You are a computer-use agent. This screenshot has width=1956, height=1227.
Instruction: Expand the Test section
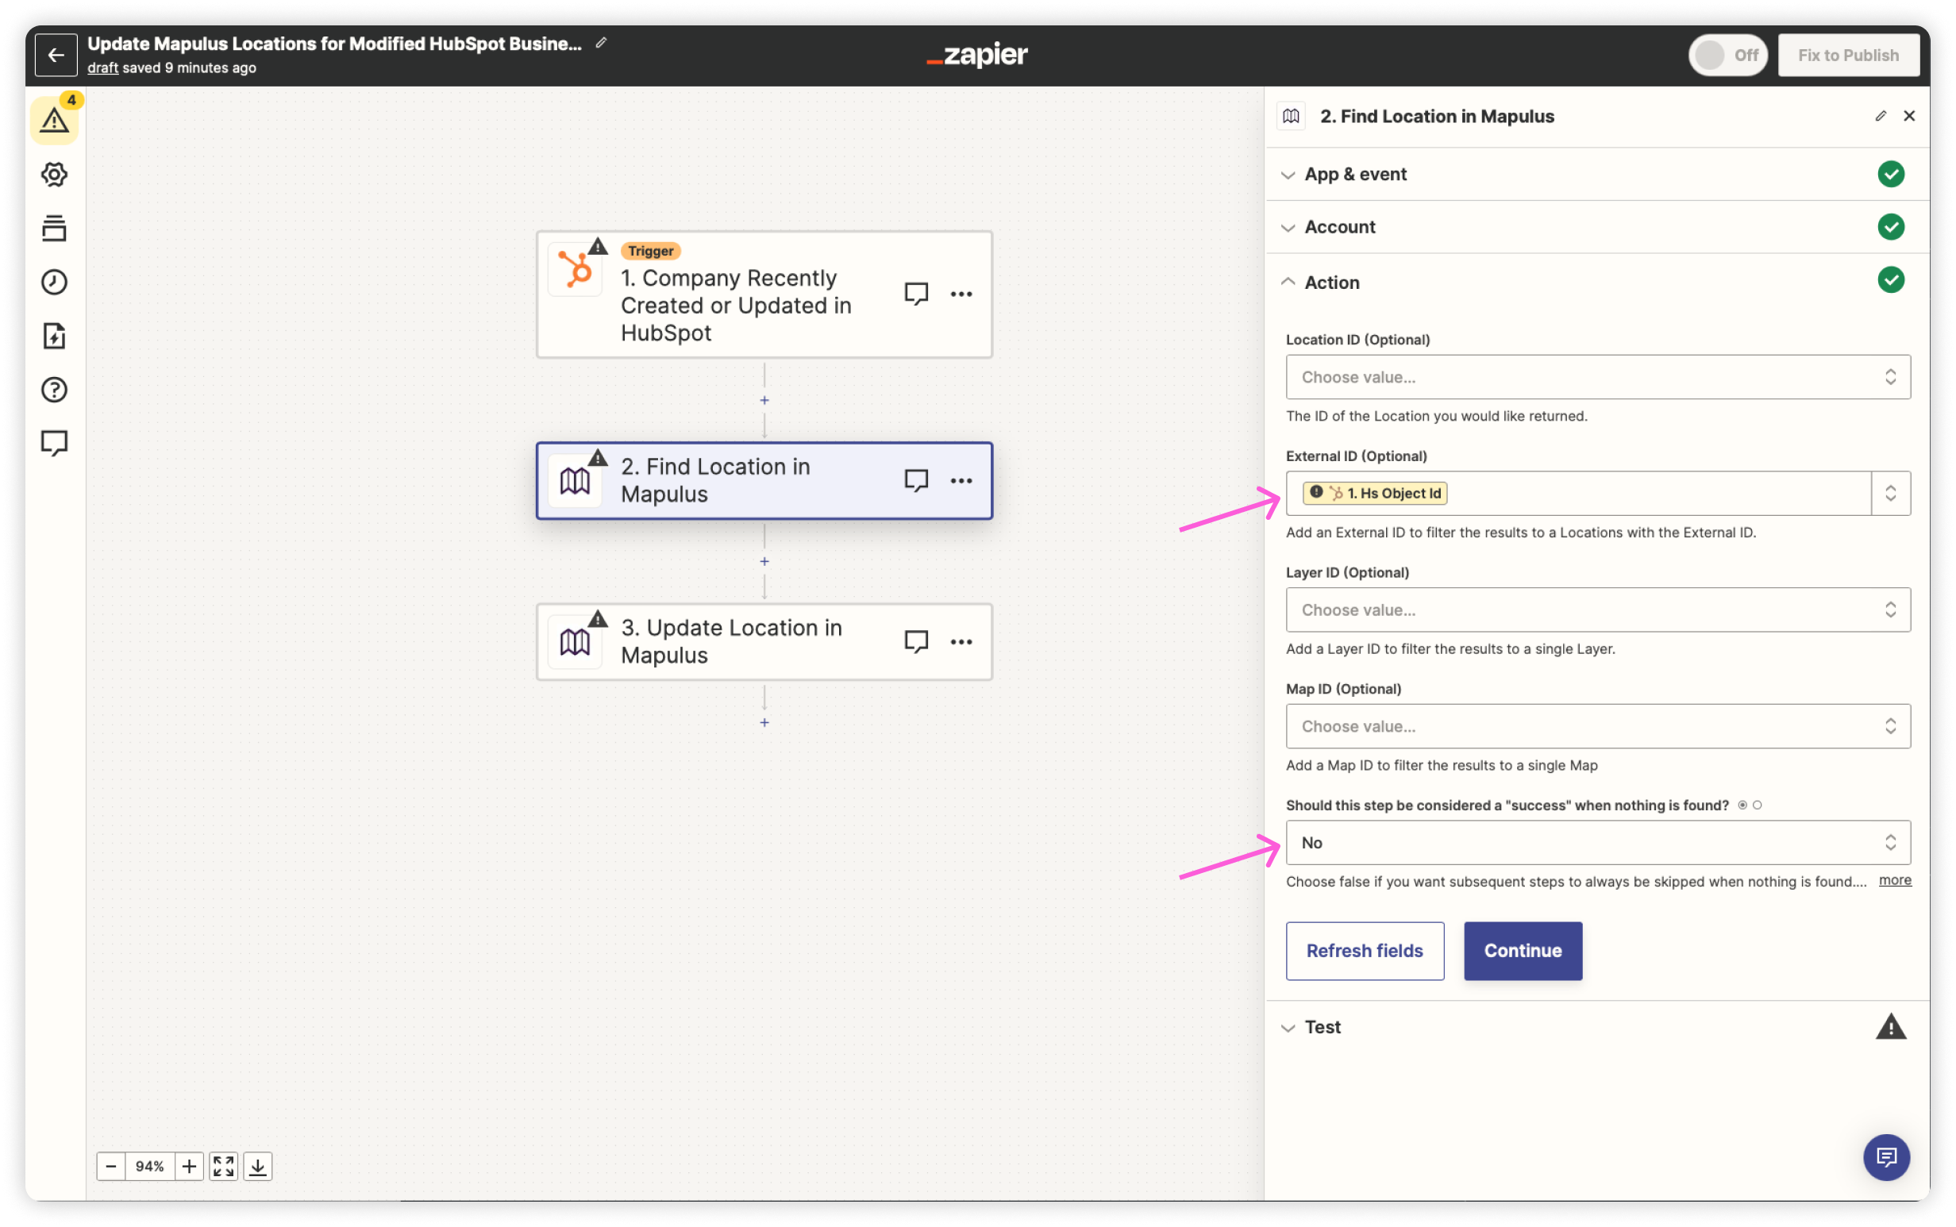click(x=1597, y=1026)
